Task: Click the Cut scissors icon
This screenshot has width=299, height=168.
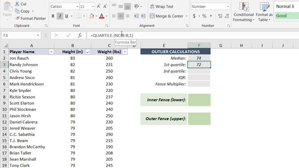Action: click(x=17, y=4)
